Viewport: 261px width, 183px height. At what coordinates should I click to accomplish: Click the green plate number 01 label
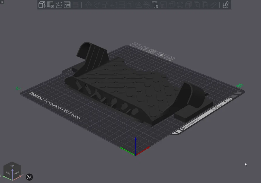[240, 85]
